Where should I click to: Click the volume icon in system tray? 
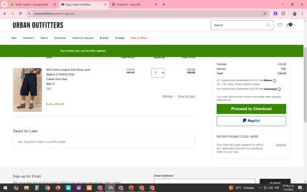point(271,188)
